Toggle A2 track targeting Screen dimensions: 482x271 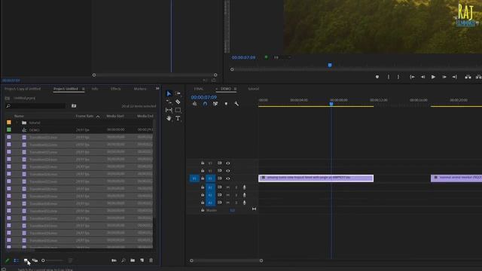pos(210,195)
